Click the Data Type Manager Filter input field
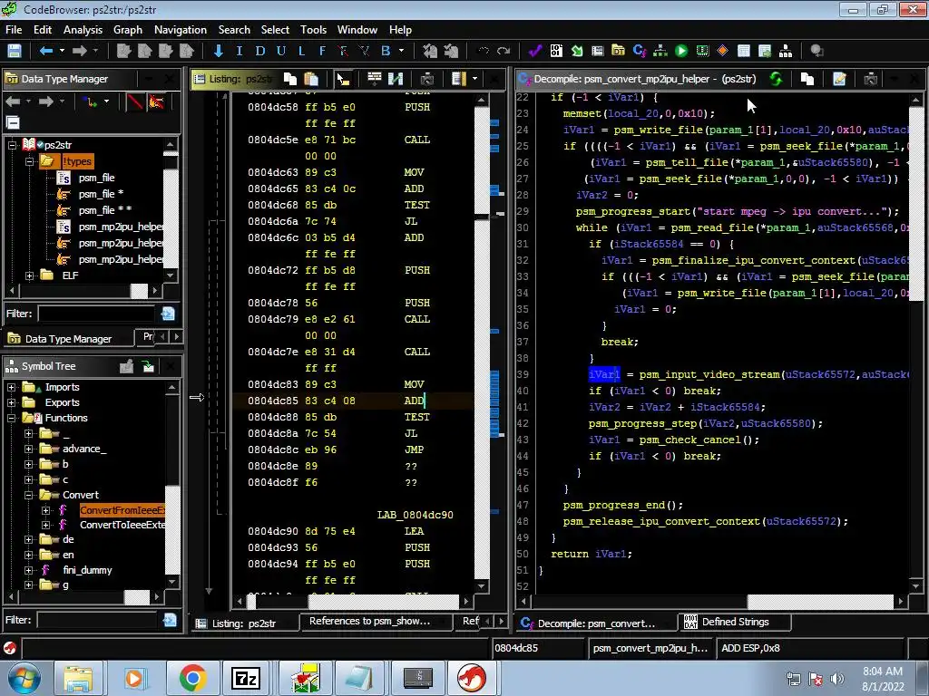 [96, 314]
